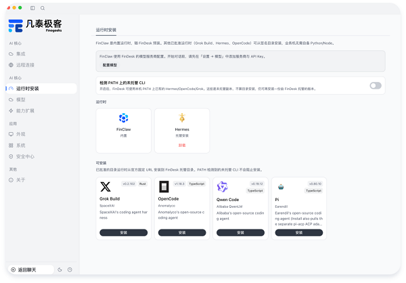This screenshot has width=406, height=283.
Task: Click the 返回聊天 button
Action: (x=31, y=269)
